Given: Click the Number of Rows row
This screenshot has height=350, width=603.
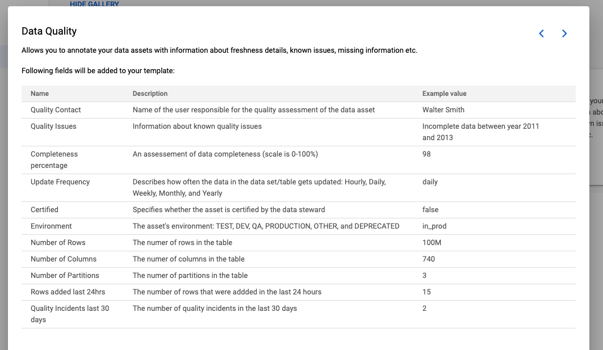Looking at the screenshot, I should (x=57, y=242).
